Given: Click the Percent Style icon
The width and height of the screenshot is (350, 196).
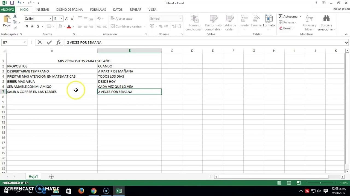Looking at the screenshot, I should 161,26.
